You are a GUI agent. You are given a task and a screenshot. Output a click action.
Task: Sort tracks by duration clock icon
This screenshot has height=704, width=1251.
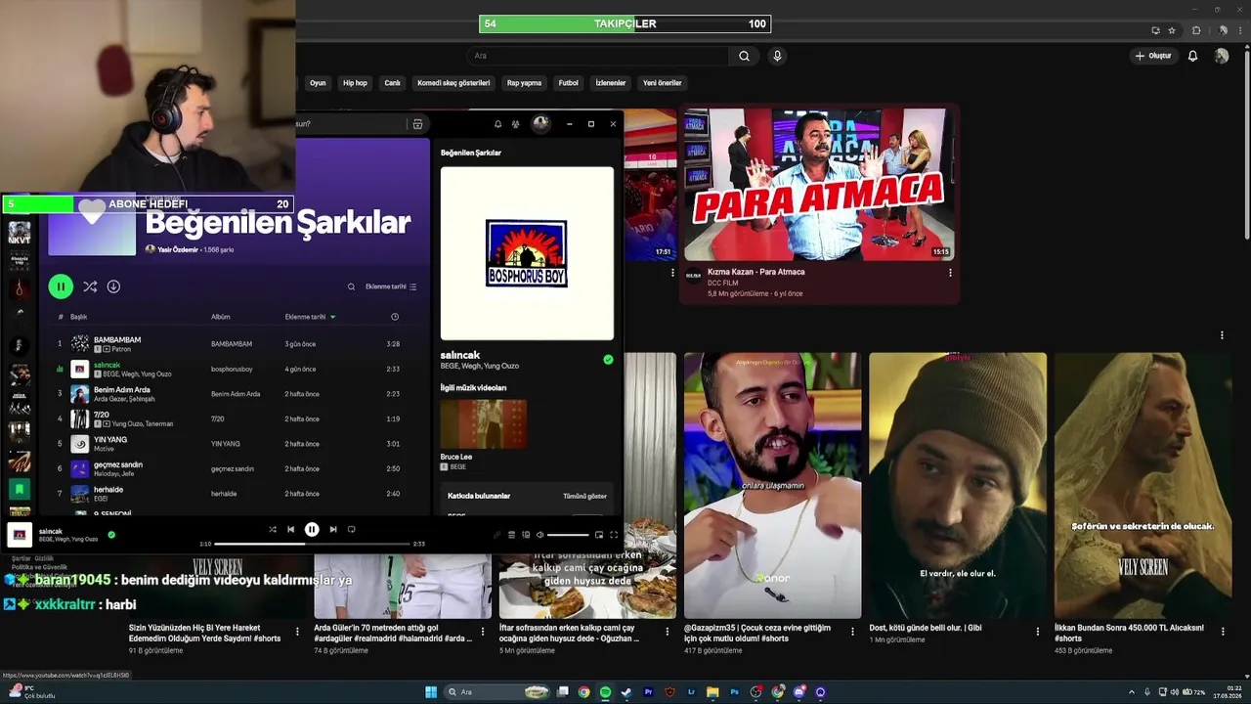click(395, 317)
